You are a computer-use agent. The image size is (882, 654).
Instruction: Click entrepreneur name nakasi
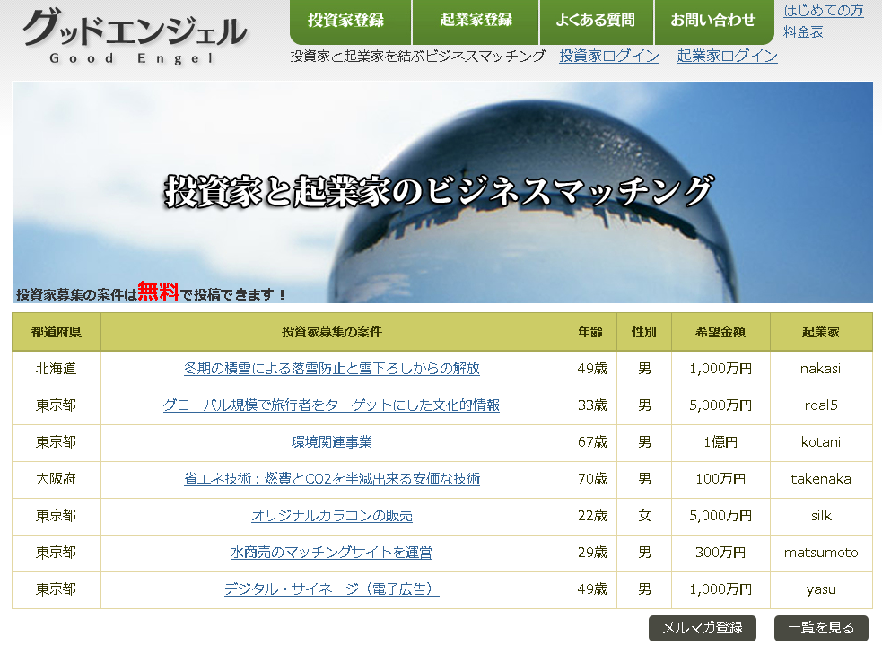coord(821,369)
